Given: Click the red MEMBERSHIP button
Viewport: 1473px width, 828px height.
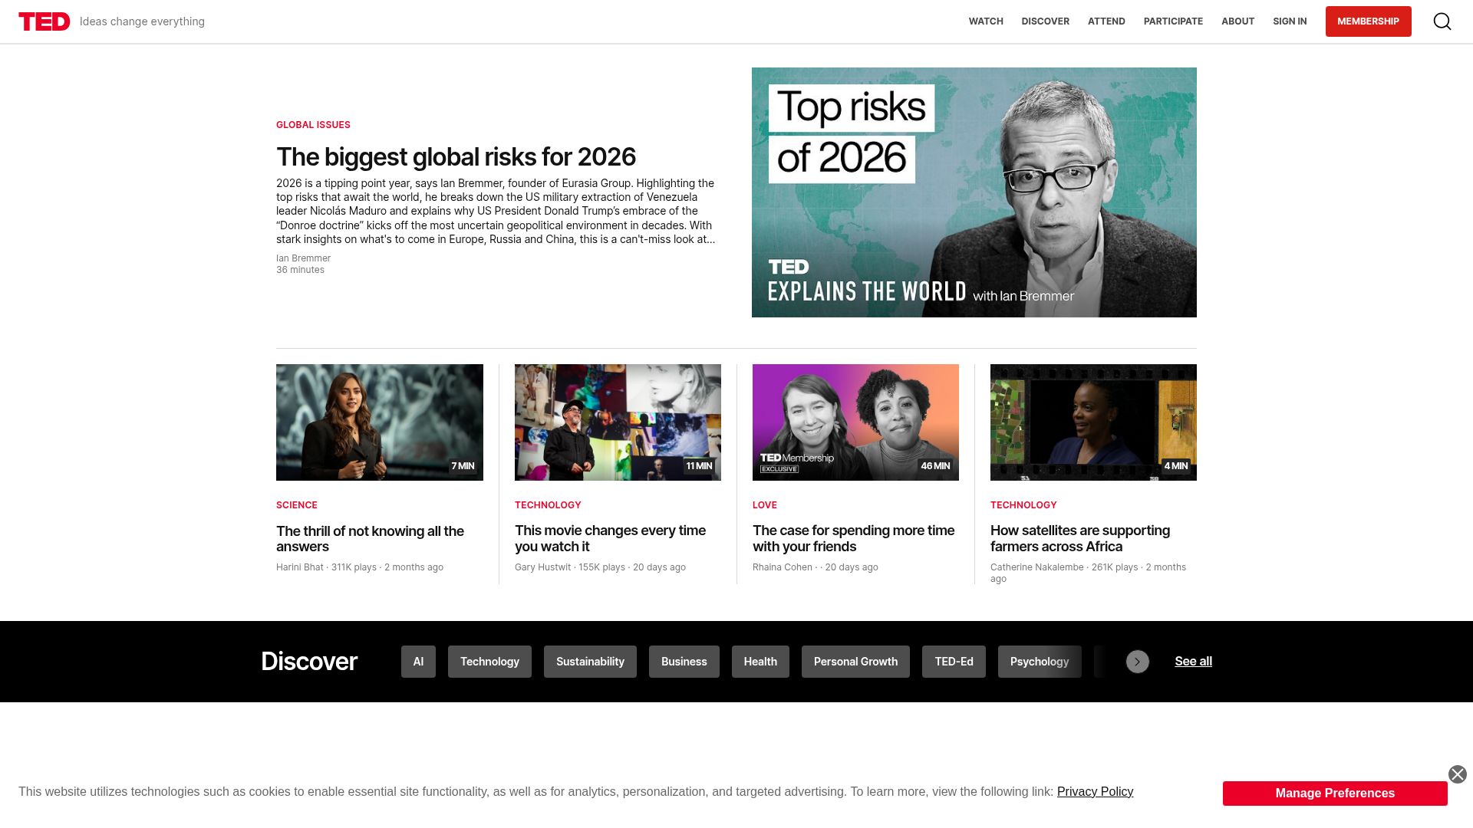Looking at the screenshot, I should (x=1368, y=21).
